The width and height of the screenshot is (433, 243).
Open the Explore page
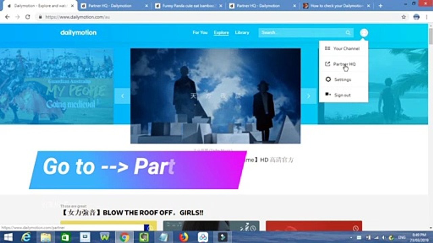point(221,33)
